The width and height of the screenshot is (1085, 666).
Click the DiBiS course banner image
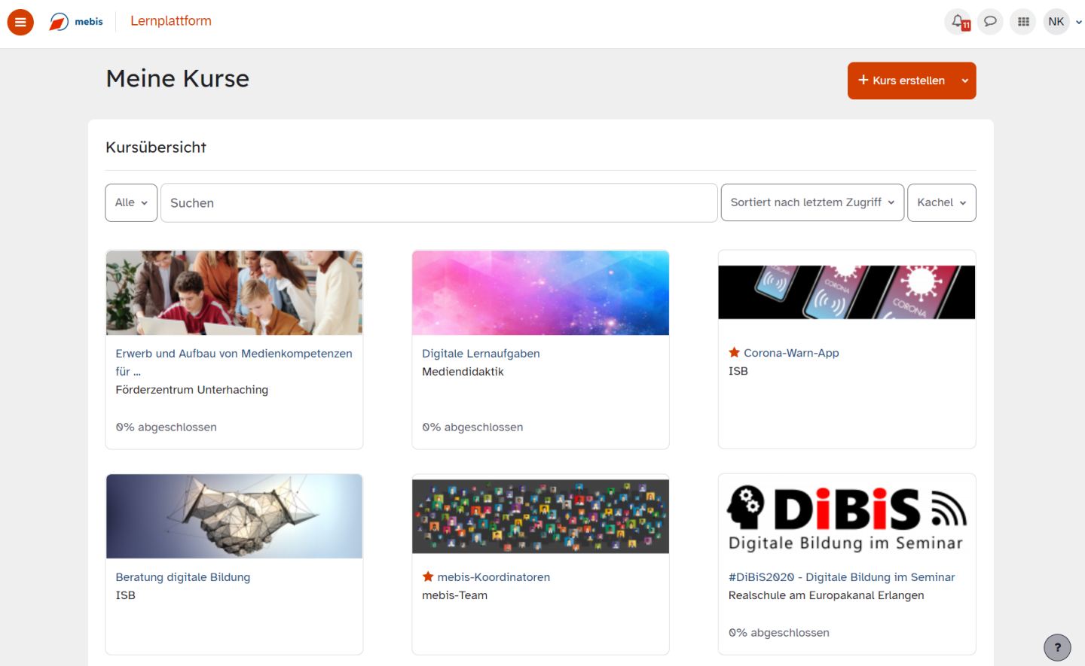[847, 517]
